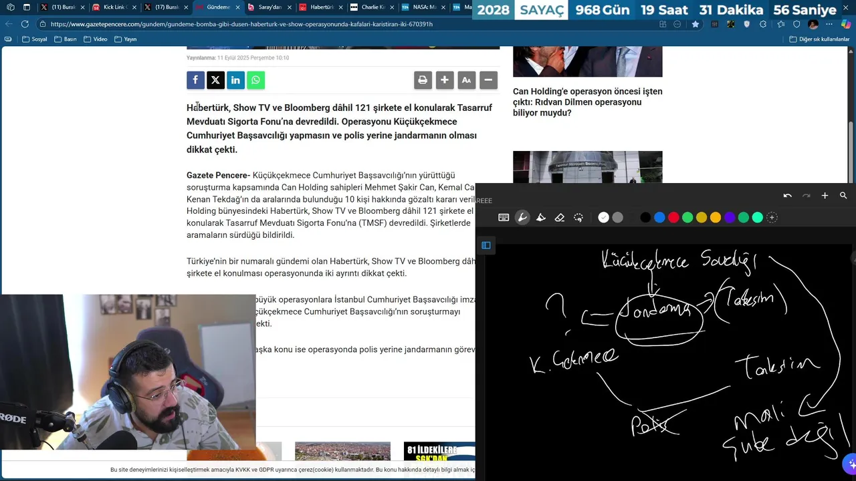Increase article font size with plus button
856x481 pixels.
(x=445, y=80)
